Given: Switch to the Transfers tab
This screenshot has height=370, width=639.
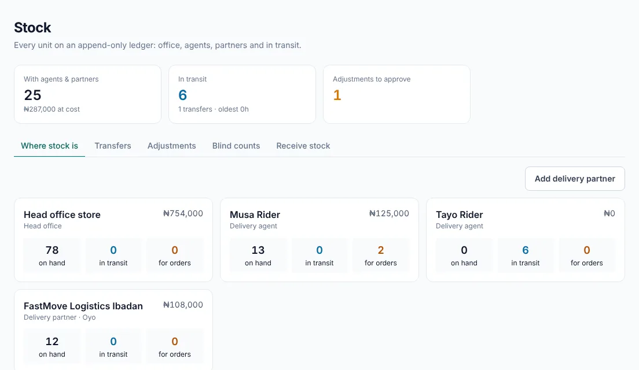Looking at the screenshot, I should point(113,146).
